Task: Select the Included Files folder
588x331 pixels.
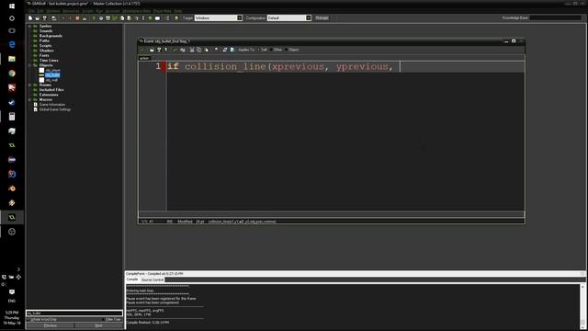Action: pos(51,90)
